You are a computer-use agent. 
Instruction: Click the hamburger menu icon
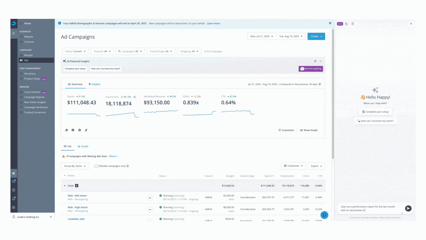[x=14, y=33]
